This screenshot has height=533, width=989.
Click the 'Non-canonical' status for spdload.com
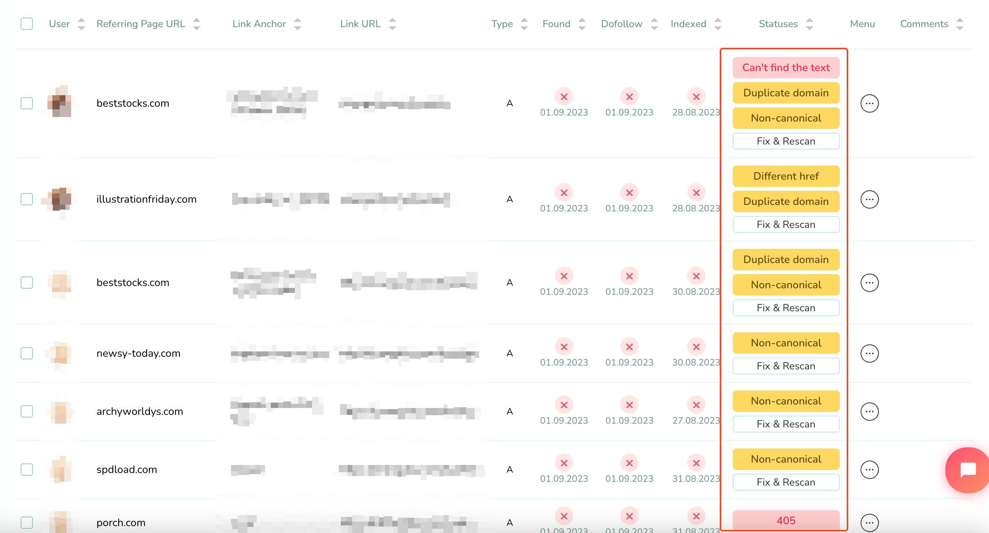pyautogui.click(x=785, y=459)
